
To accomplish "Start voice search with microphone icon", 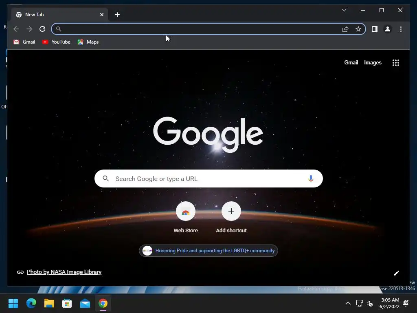I will coord(311,179).
